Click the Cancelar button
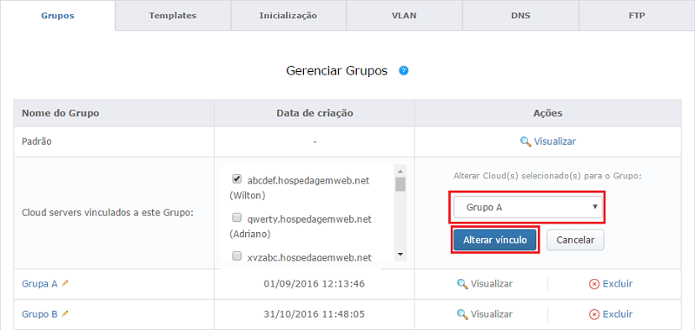695x330 pixels. (575, 240)
